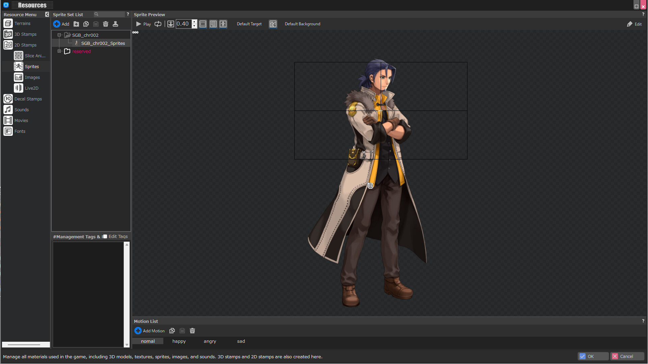Viewport: 648px width, 364px height.
Task: Open help for Motion List
Action: (x=643, y=321)
